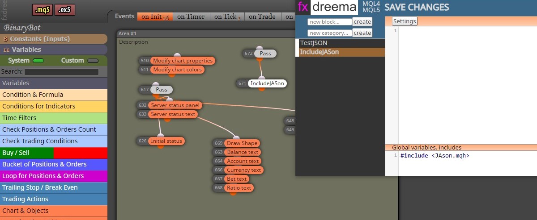The width and height of the screenshot is (537, 220).
Task: Switch to the on Timer tab
Action: [191, 17]
